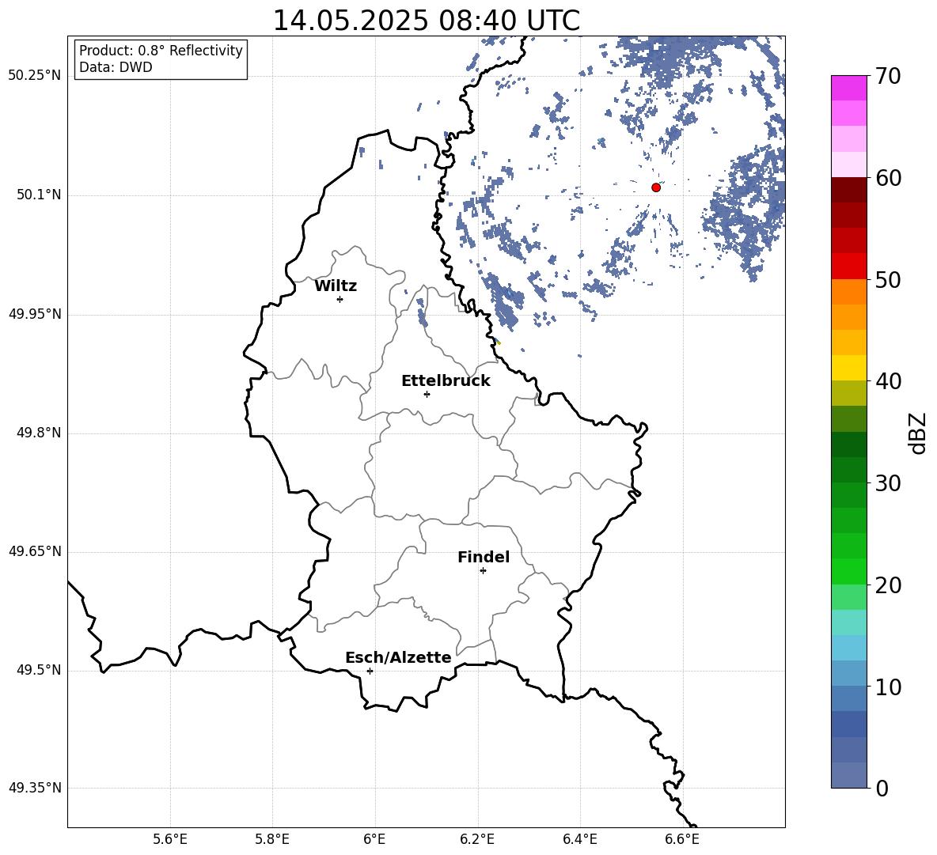Click the Data: DWD text
The image size is (937, 855).
tap(116, 67)
